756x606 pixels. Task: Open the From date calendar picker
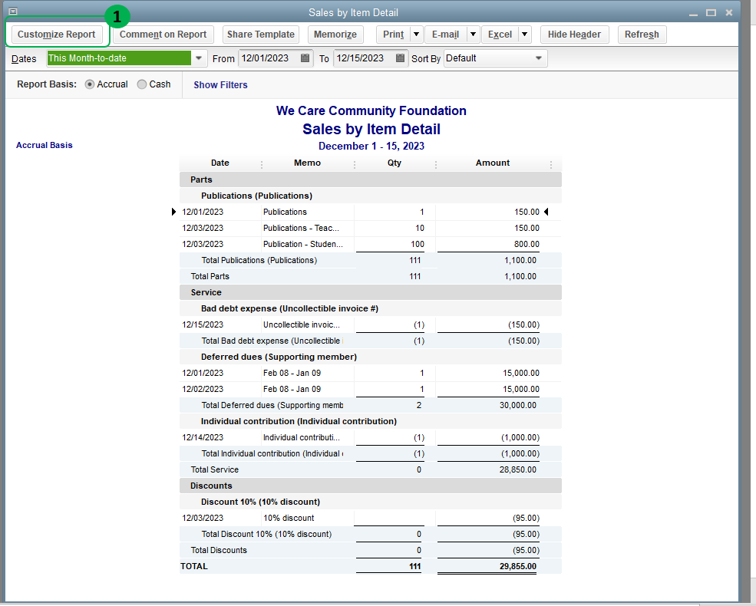coord(305,58)
